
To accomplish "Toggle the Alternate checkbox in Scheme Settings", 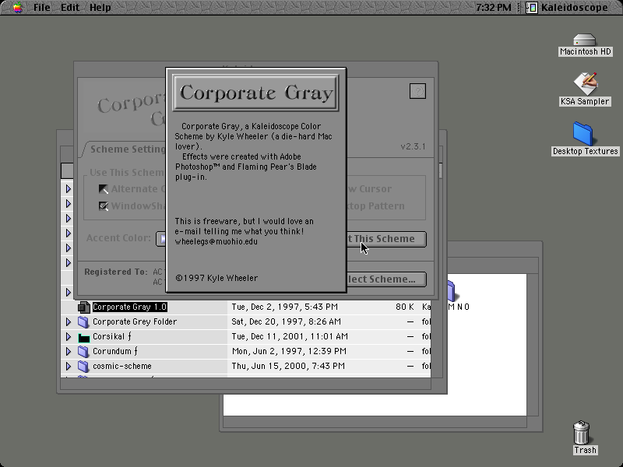I will [x=104, y=189].
